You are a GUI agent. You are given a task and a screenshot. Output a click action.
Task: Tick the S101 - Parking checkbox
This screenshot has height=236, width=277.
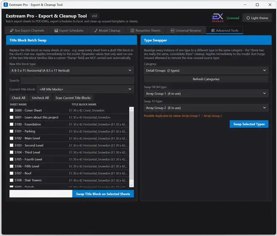11,131
